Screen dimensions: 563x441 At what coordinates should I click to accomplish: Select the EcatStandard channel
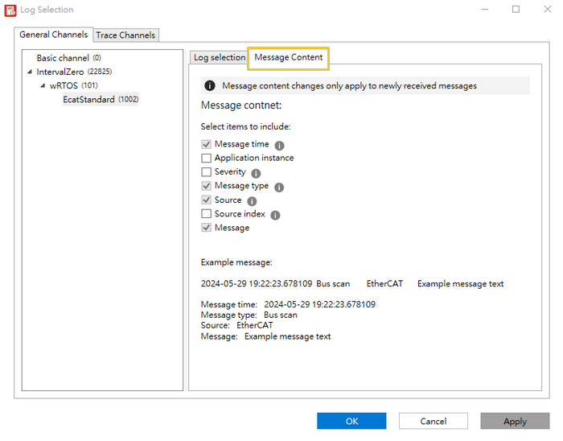[88, 100]
